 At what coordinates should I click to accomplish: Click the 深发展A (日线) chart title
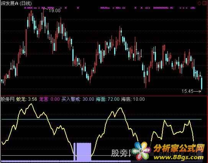(x=16, y=3)
